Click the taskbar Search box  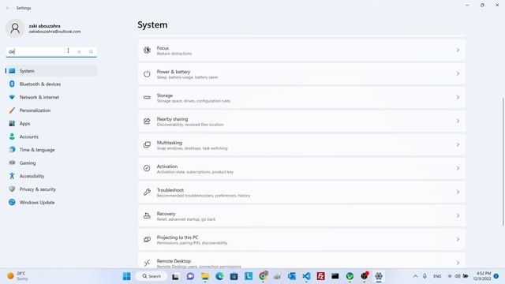click(x=151, y=276)
